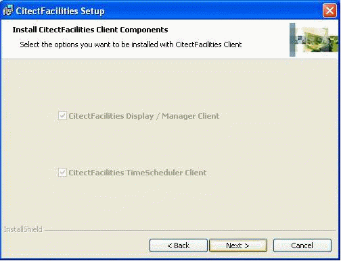Select the TimeScheduler Client label text
The width and height of the screenshot is (341, 261).
[x=137, y=173]
